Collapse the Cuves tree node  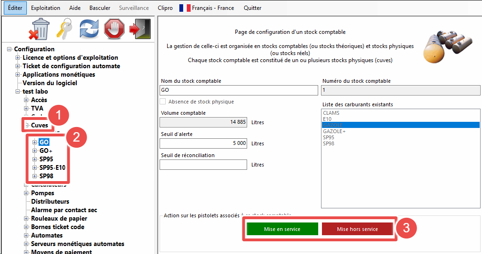pyautogui.click(x=26, y=126)
